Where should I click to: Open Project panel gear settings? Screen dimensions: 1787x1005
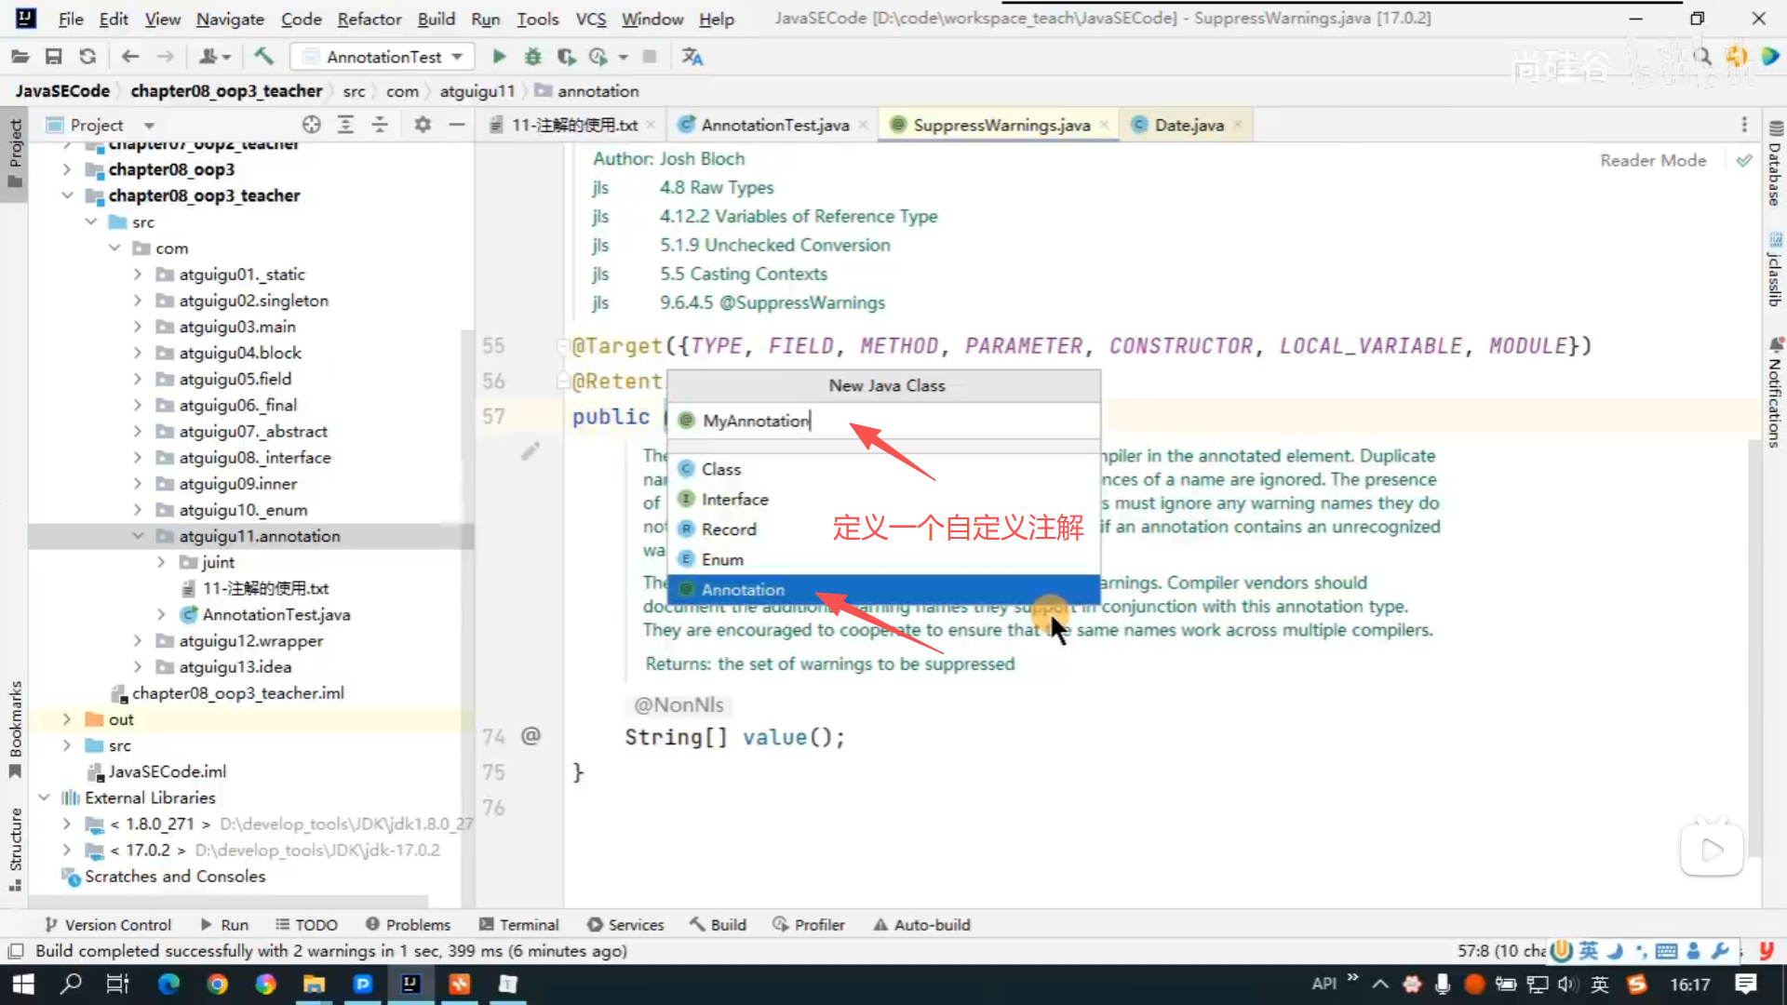point(423,125)
